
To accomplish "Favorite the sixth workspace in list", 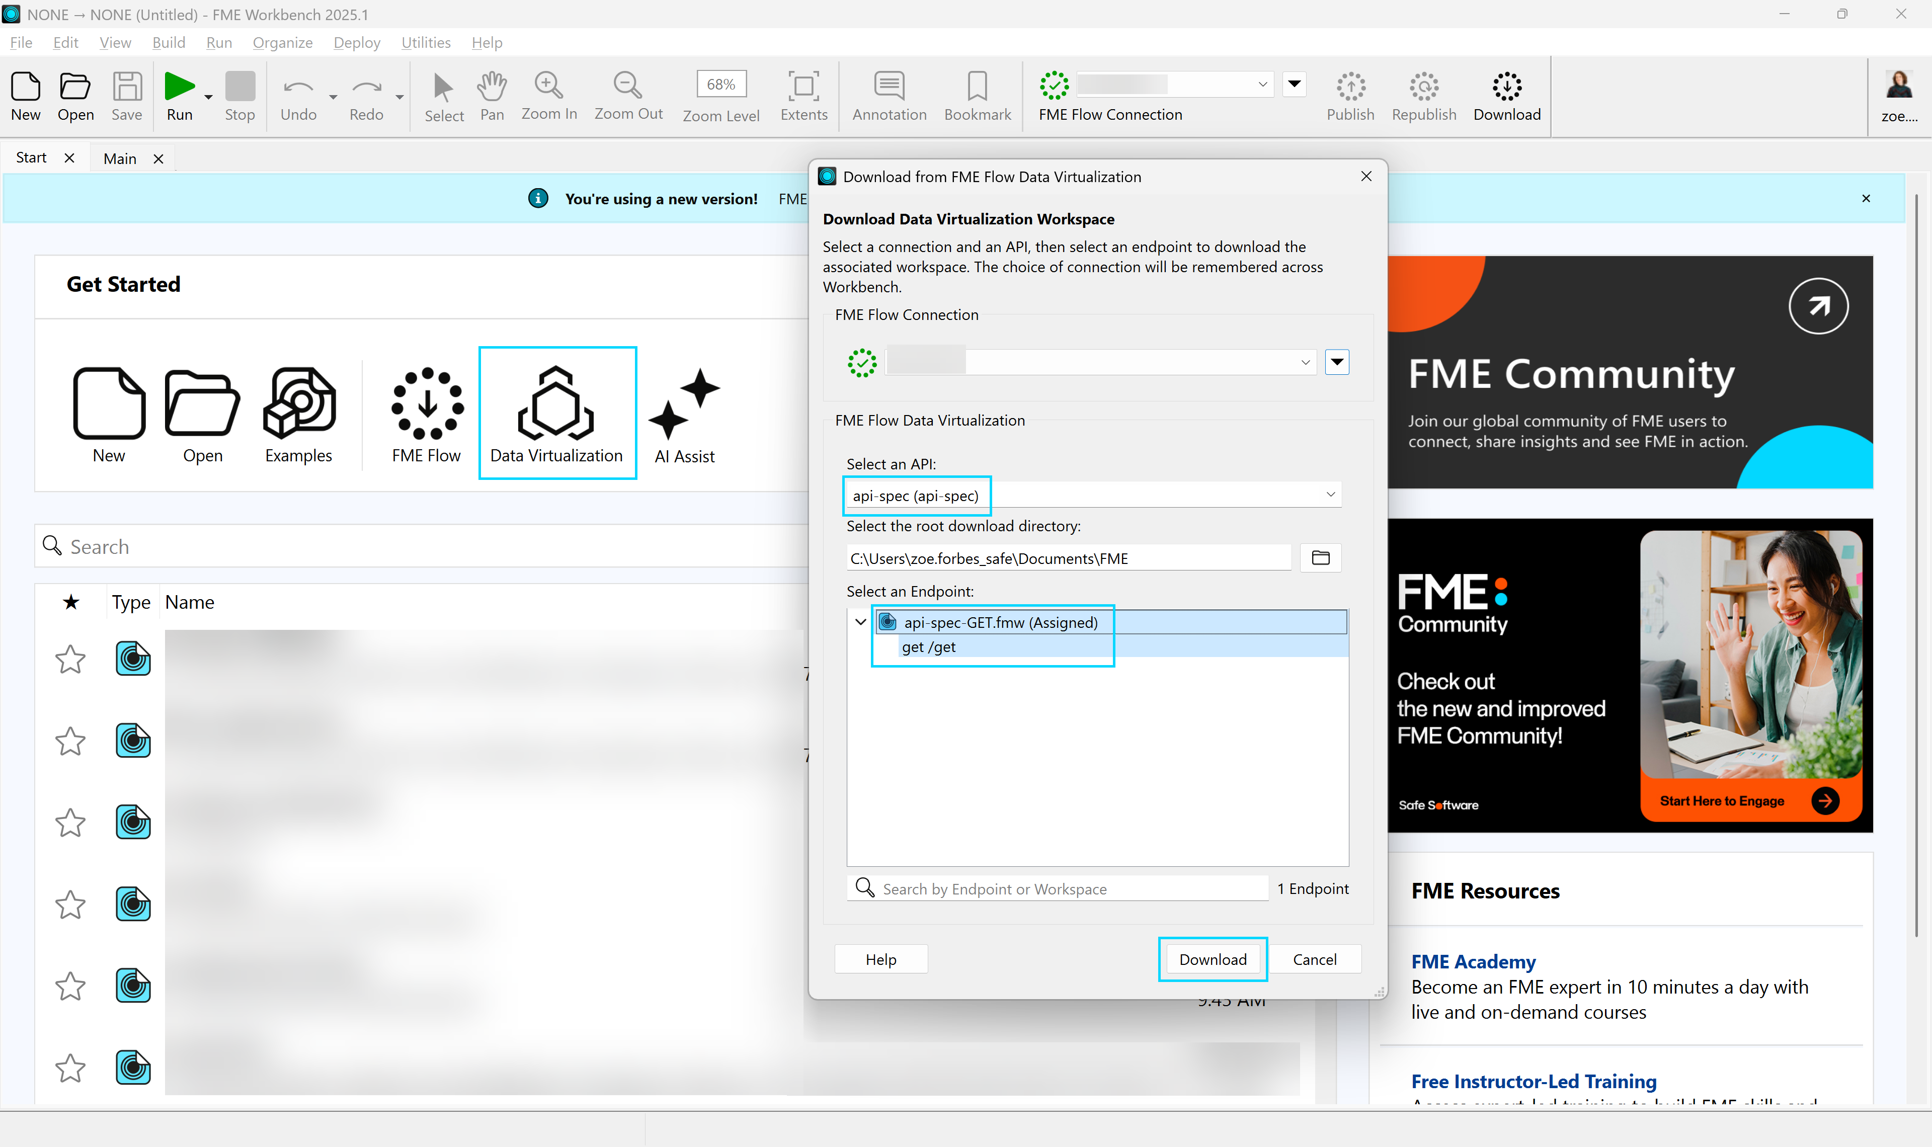I will 69,1068.
